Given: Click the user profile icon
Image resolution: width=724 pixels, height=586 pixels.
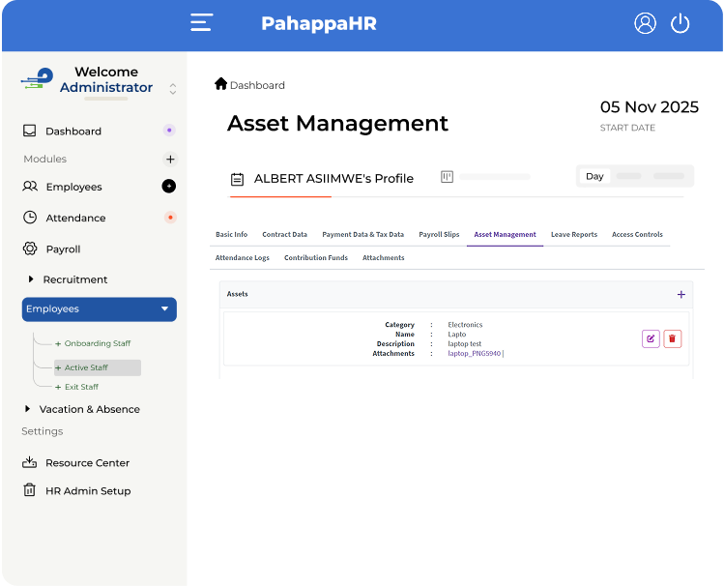Looking at the screenshot, I should click(x=645, y=23).
